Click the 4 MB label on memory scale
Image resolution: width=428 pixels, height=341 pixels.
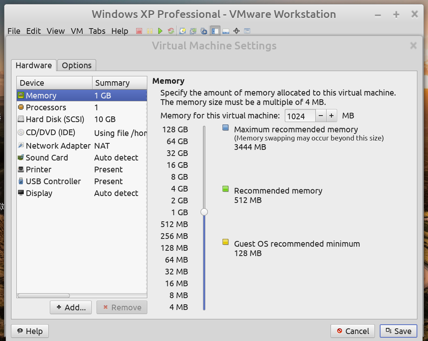click(x=178, y=307)
